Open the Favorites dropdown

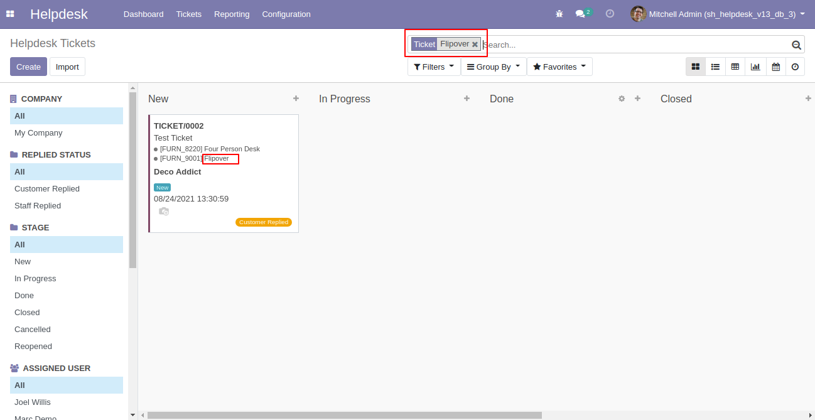pyautogui.click(x=559, y=67)
